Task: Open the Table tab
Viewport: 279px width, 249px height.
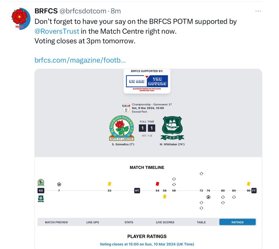Action: [x=201, y=222]
